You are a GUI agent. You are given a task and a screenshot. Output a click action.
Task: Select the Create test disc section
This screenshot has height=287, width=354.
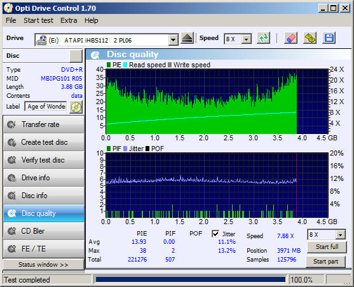[44, 142]
